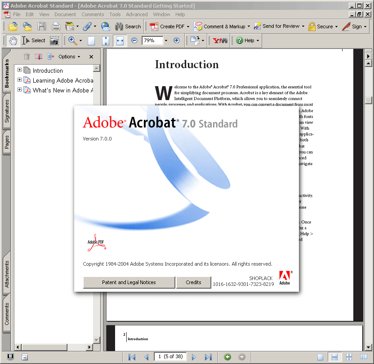This screenshot has width=374, height=364.
Task: Set Fit Page view
Action: (x=106, y=41)
